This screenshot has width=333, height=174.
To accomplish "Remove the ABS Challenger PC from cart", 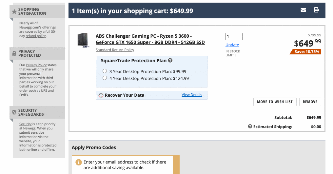I will 310,102.
